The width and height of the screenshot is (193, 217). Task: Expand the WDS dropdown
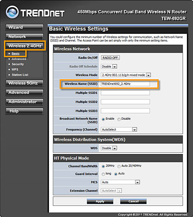point(109,148)
